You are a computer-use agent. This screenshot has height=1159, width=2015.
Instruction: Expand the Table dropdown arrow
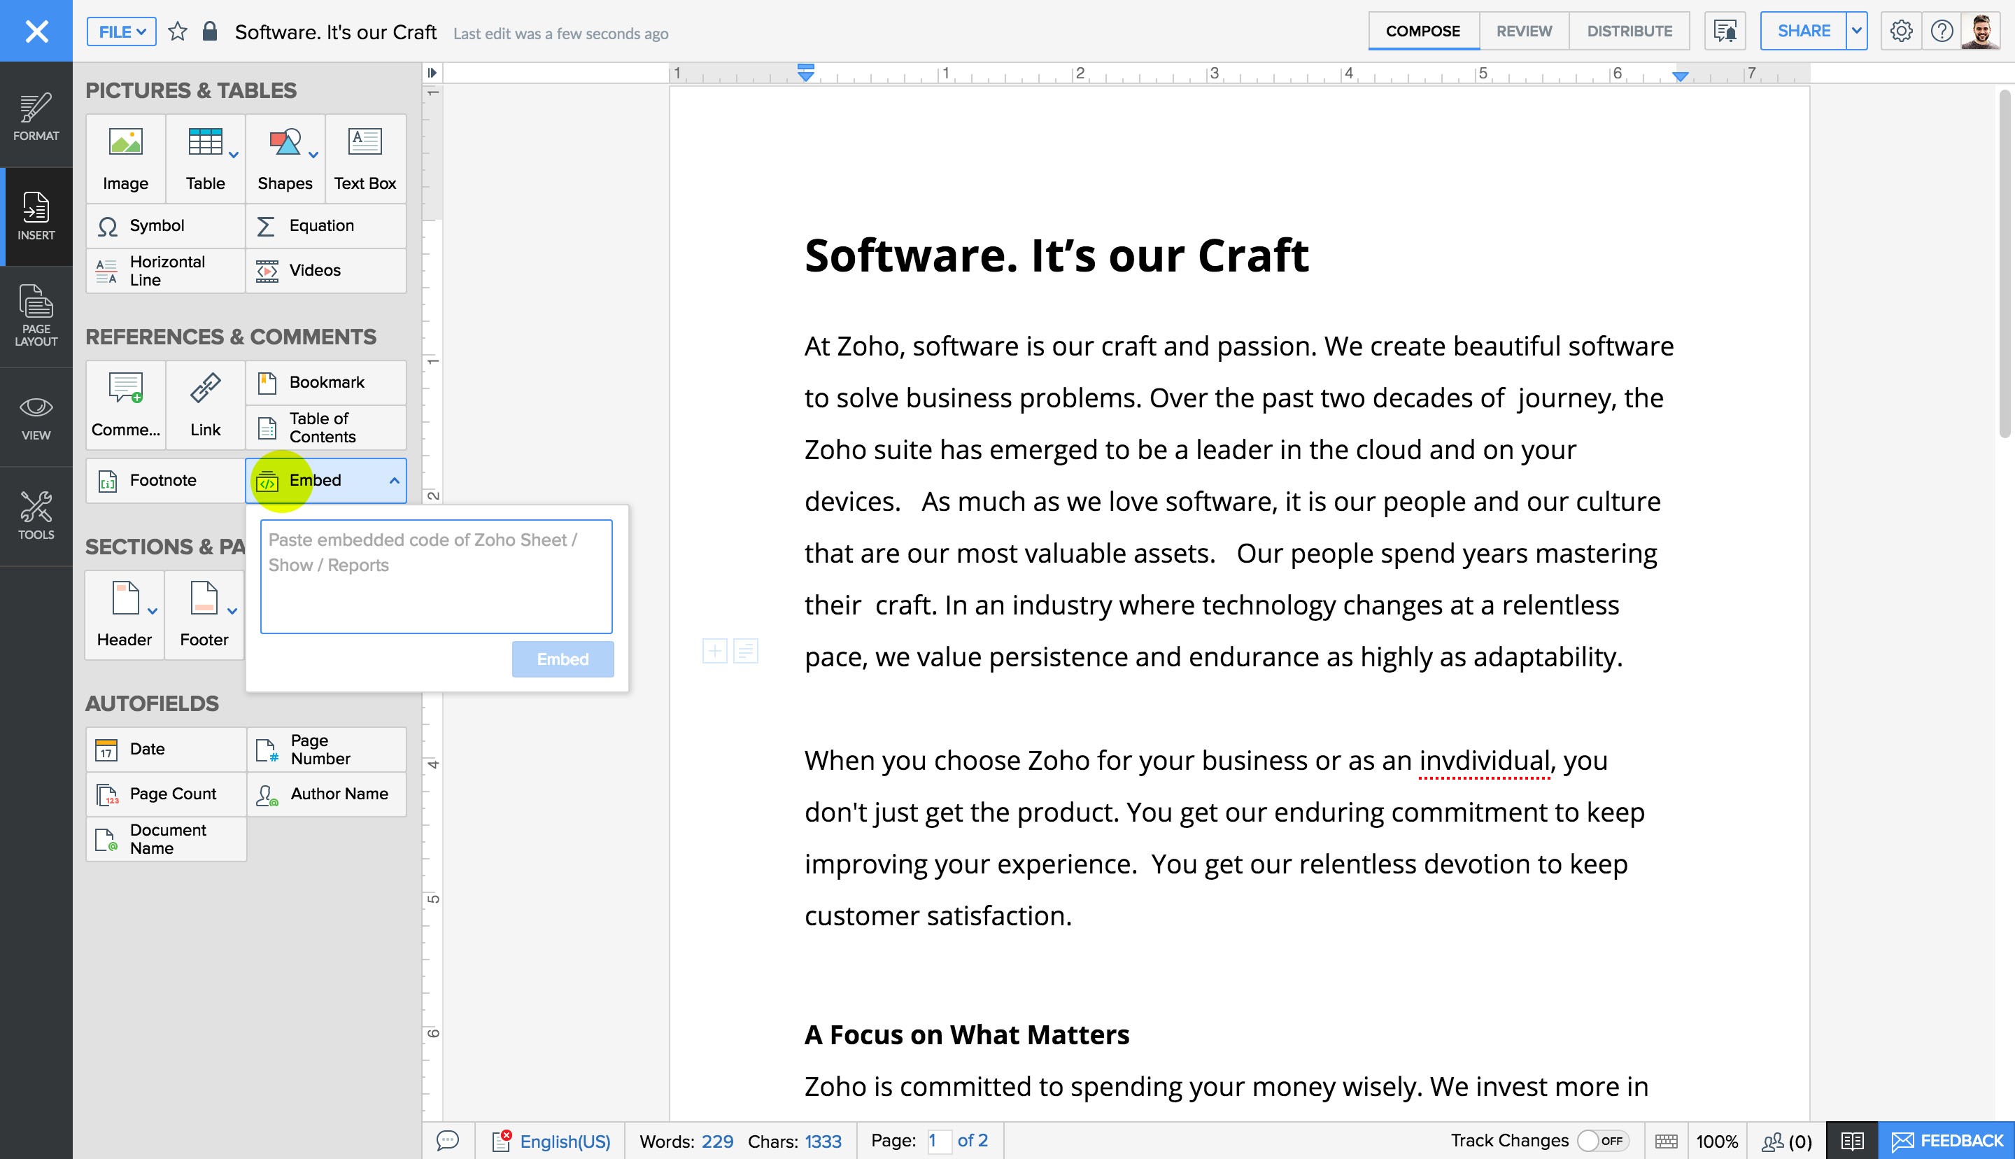click(x=234, y=155)
